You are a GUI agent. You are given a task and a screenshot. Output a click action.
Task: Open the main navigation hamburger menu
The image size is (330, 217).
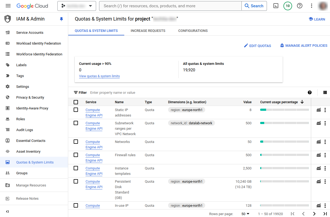click(8, 6)
